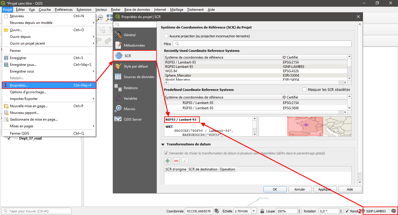Click the France CRS extent map preview
This screenshot has width=398, height=215.
pyautogui.click(x=305, y=126)
